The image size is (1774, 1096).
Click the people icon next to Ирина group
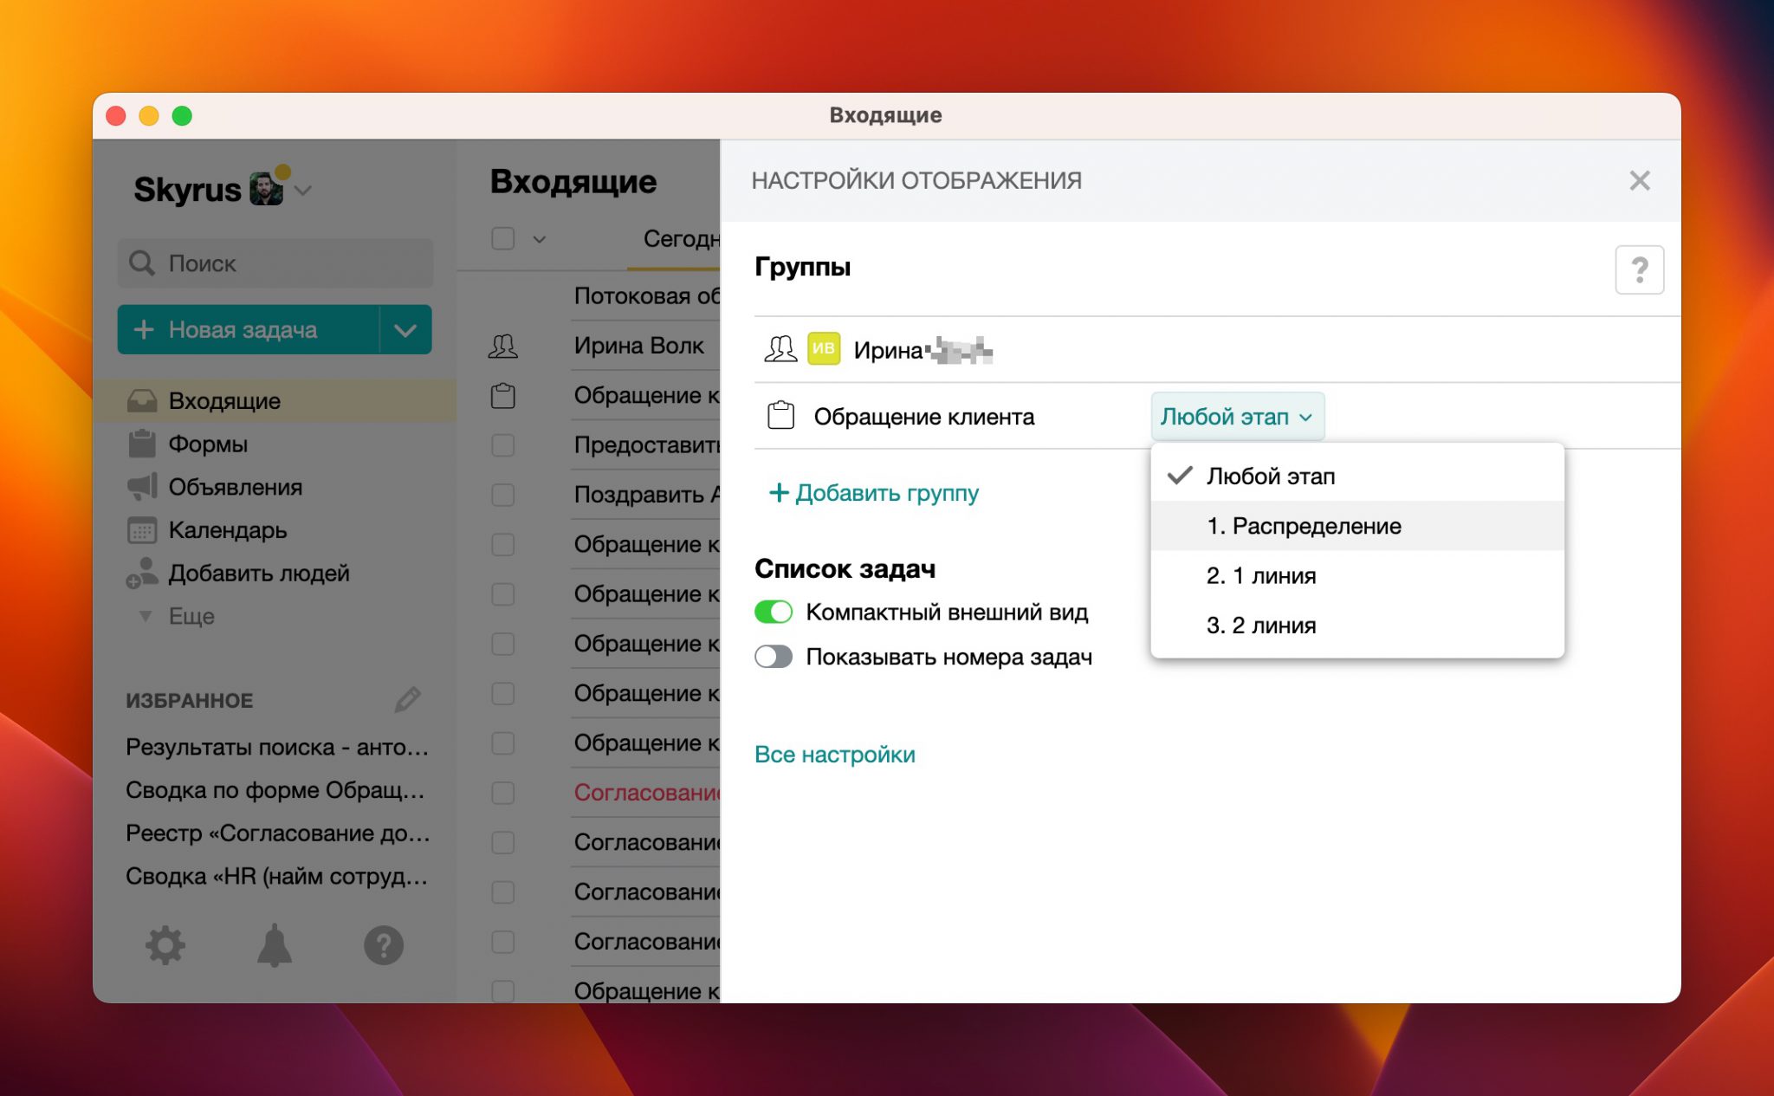pos(780,349)
